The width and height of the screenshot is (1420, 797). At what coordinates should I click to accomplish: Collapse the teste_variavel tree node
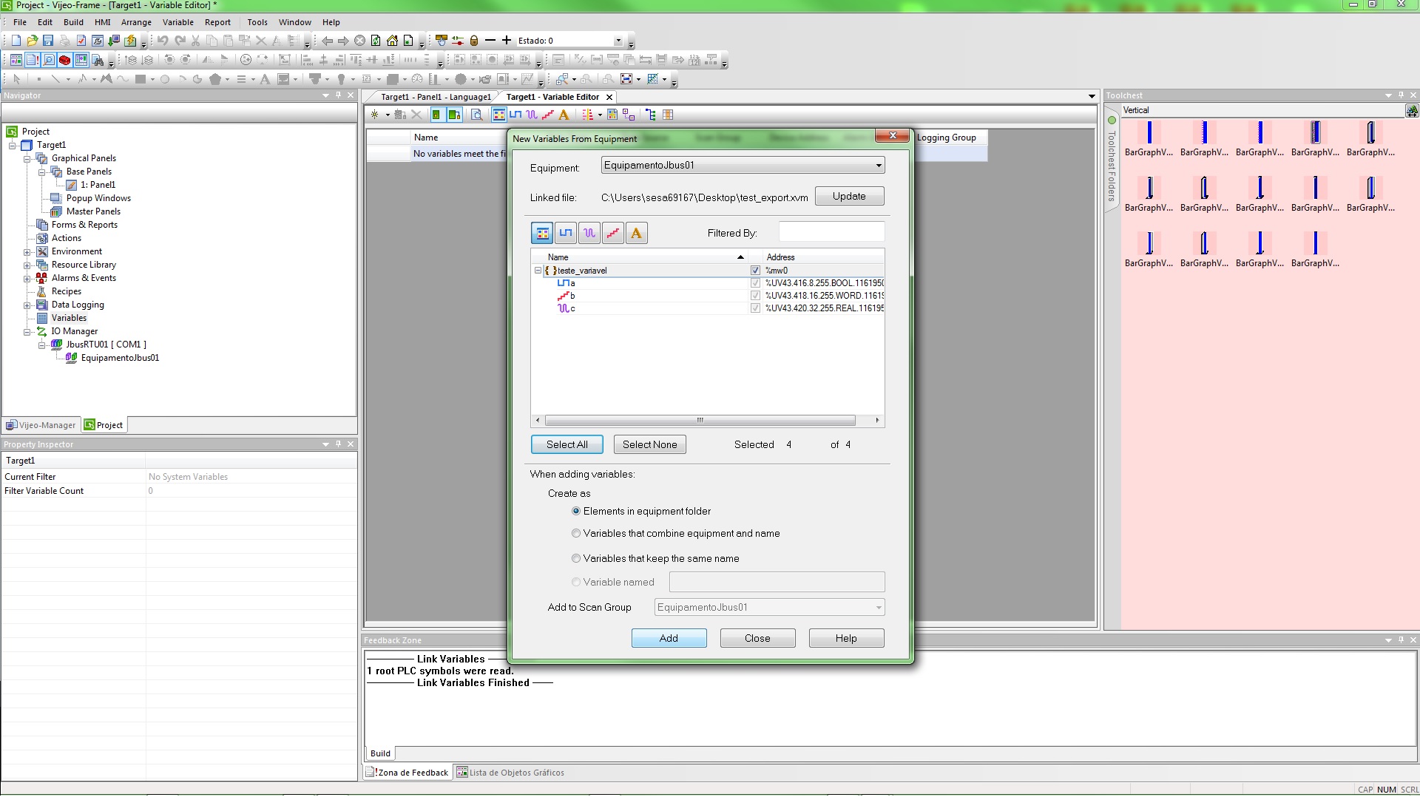pyautogui.click(x=538, y=271)
